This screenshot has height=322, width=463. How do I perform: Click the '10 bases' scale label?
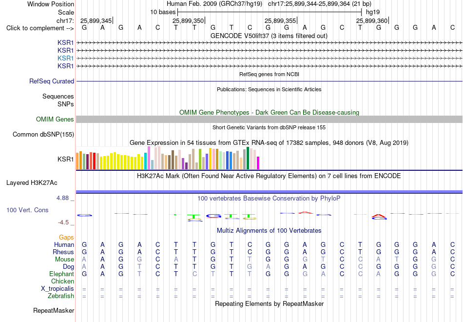[163, 12]
